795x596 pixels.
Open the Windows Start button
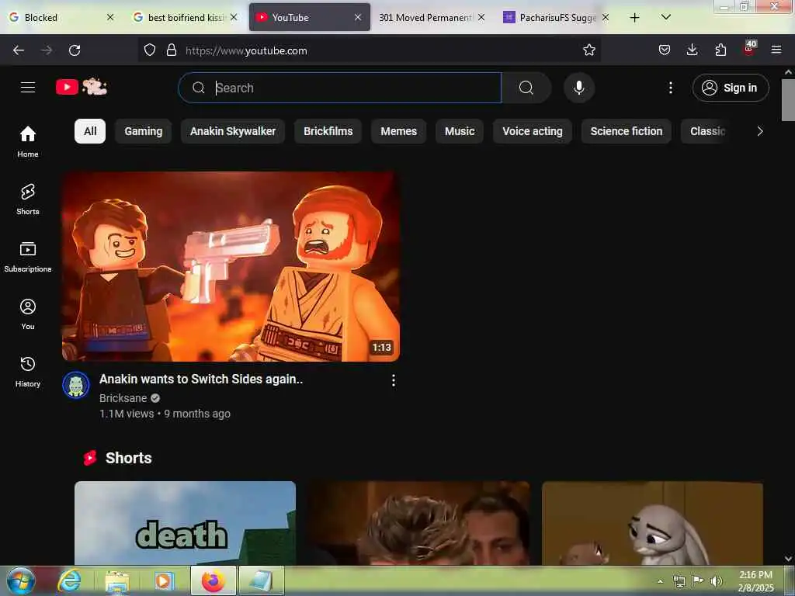point(21,580)
